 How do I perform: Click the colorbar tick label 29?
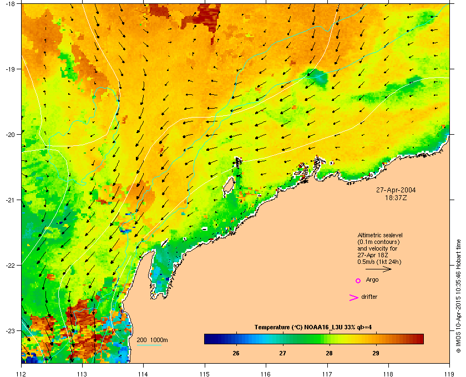(x=376, y=353)
